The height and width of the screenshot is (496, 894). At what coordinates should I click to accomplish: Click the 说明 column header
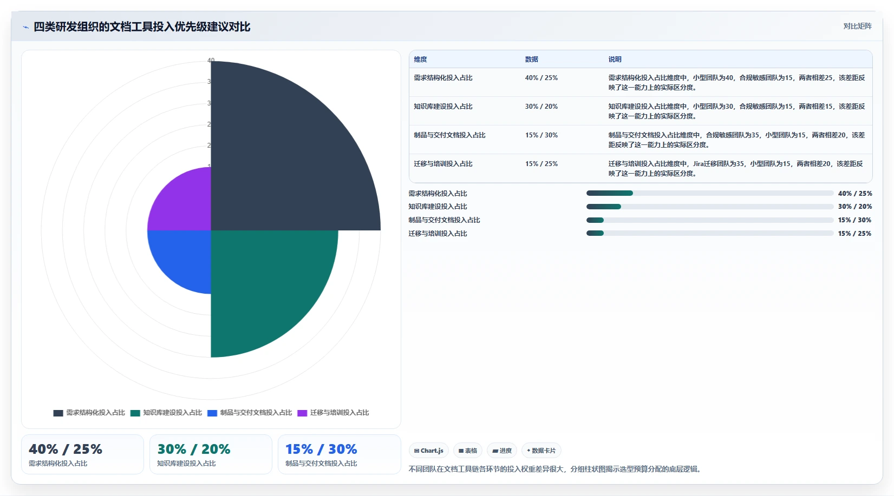[615, 59]
